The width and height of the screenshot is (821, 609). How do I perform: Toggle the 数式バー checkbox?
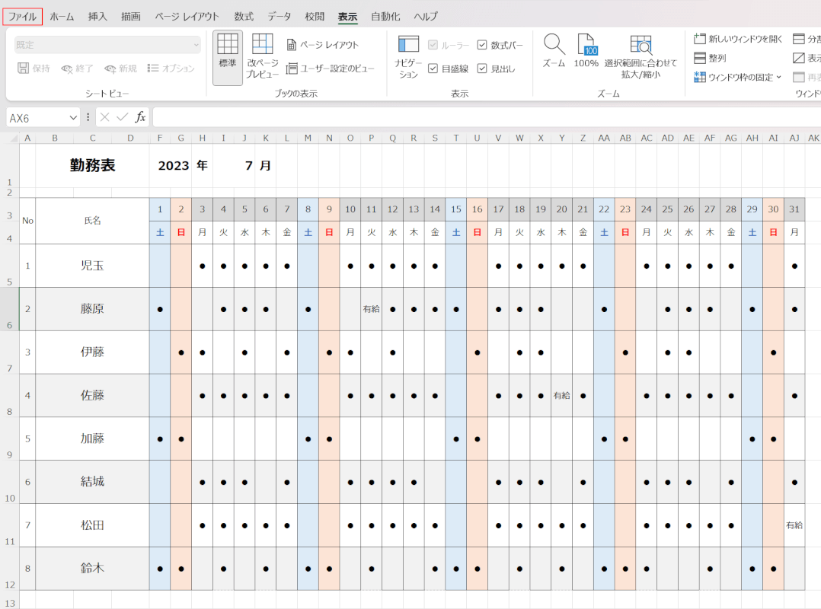(482, 46)
